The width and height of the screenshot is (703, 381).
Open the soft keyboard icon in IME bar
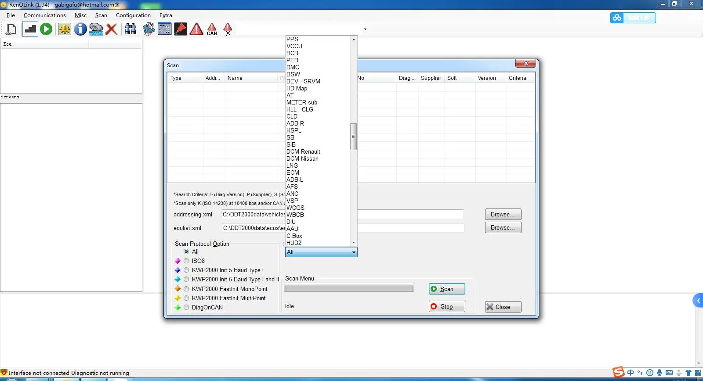coord(669,373)
